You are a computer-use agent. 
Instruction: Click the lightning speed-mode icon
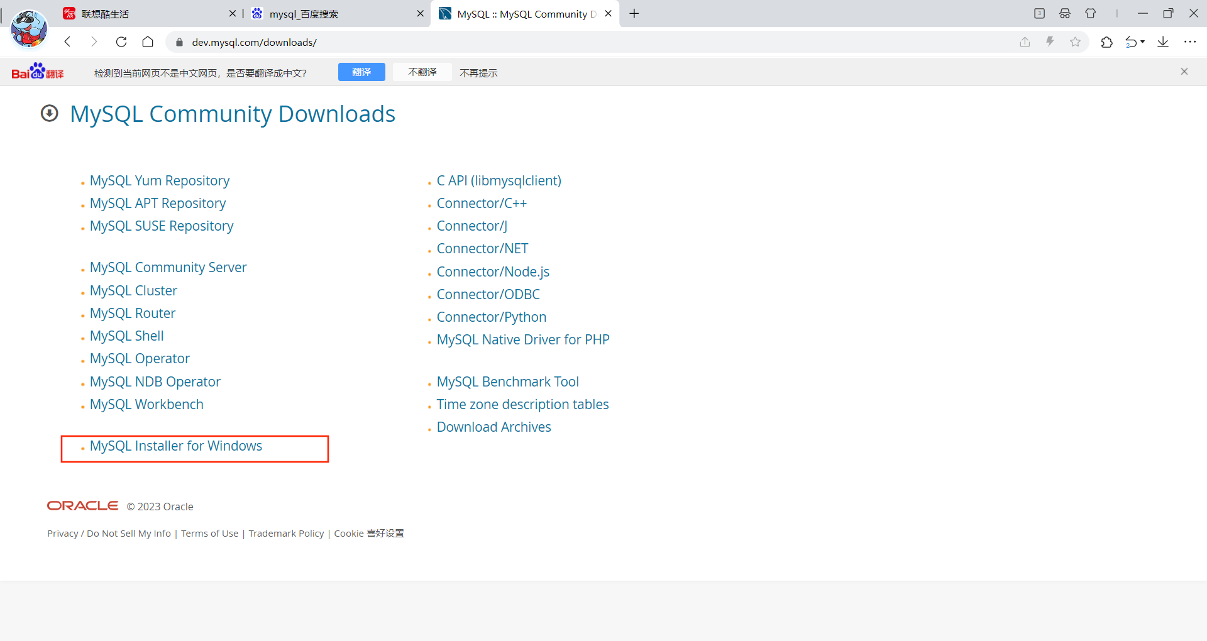pos(1050,42)
